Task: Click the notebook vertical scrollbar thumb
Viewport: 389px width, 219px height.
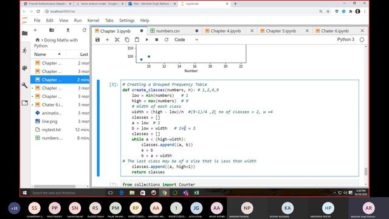Action: click(x=366, y=172)
